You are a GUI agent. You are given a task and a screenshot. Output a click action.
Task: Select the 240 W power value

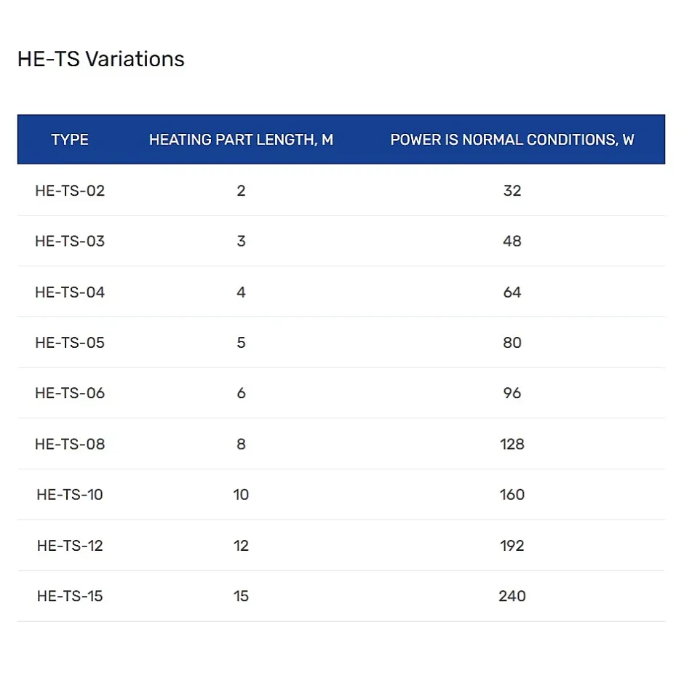512,596
